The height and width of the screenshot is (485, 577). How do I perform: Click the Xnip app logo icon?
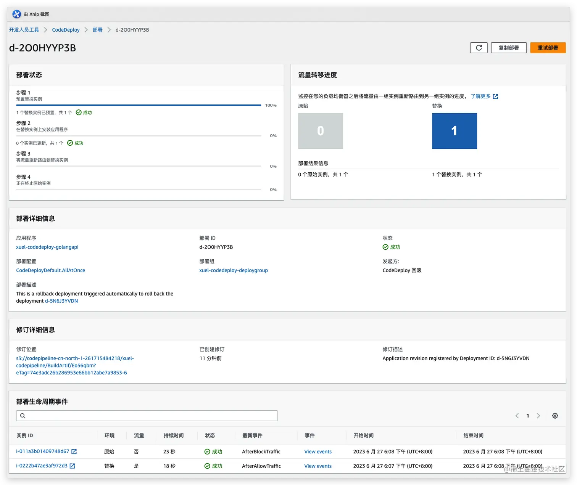[17, 14]
